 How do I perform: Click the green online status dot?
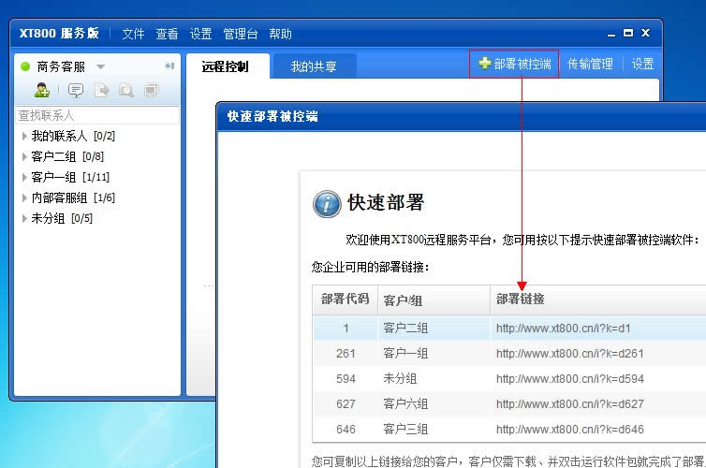tap(25, 66)
